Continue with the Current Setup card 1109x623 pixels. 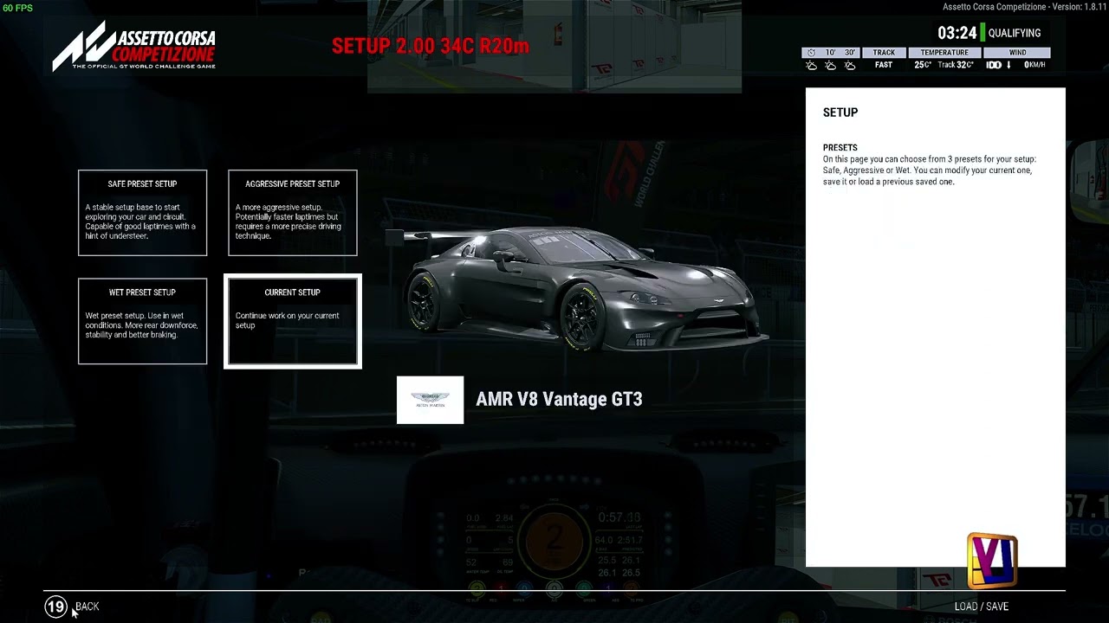click(x=293, y=321)
